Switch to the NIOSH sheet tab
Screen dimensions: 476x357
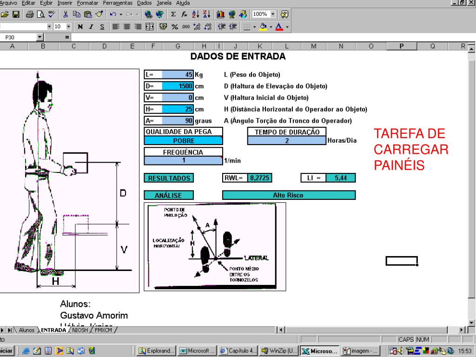click(x=80, y=330)
